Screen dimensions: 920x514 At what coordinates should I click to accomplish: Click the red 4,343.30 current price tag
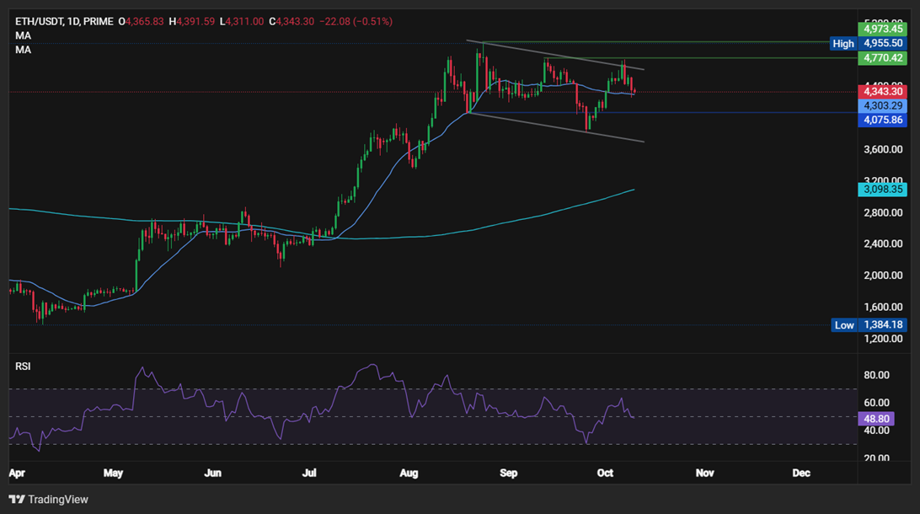pos(882,91)
